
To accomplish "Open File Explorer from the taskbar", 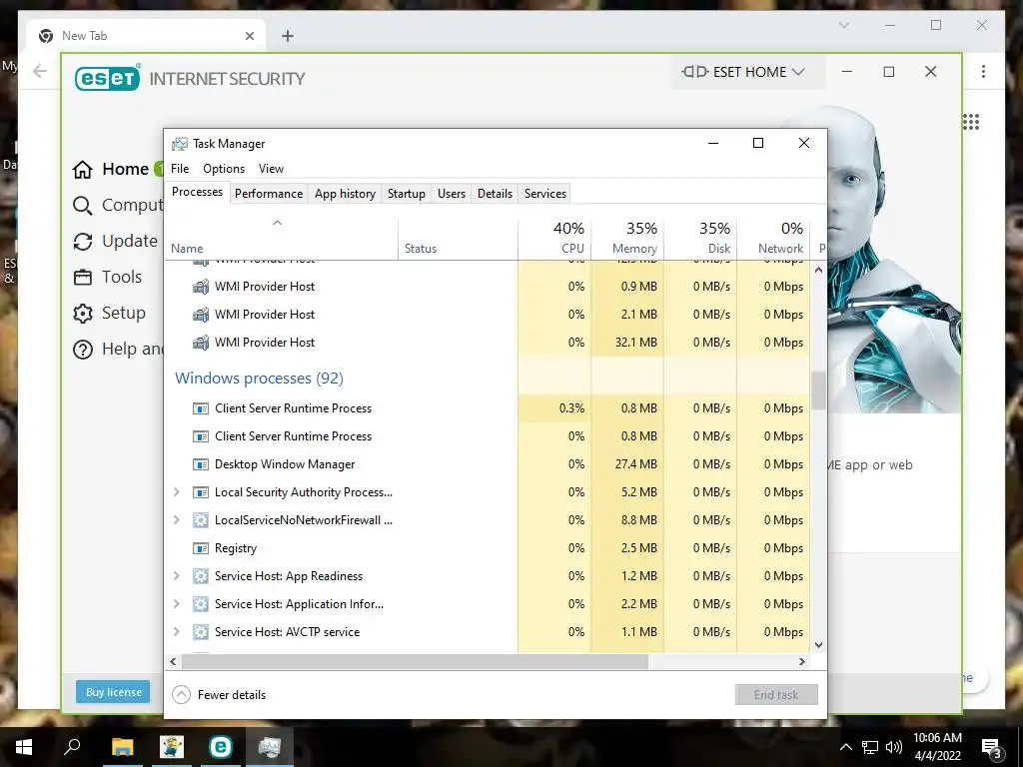I will coord(122,747).
